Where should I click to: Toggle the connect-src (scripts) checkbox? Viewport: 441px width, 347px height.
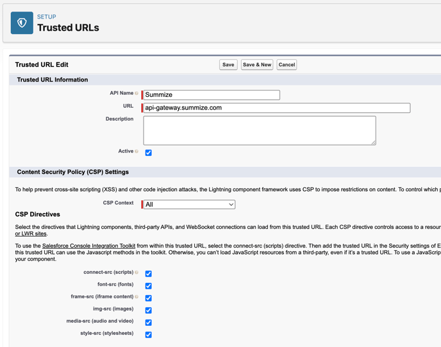148,274
